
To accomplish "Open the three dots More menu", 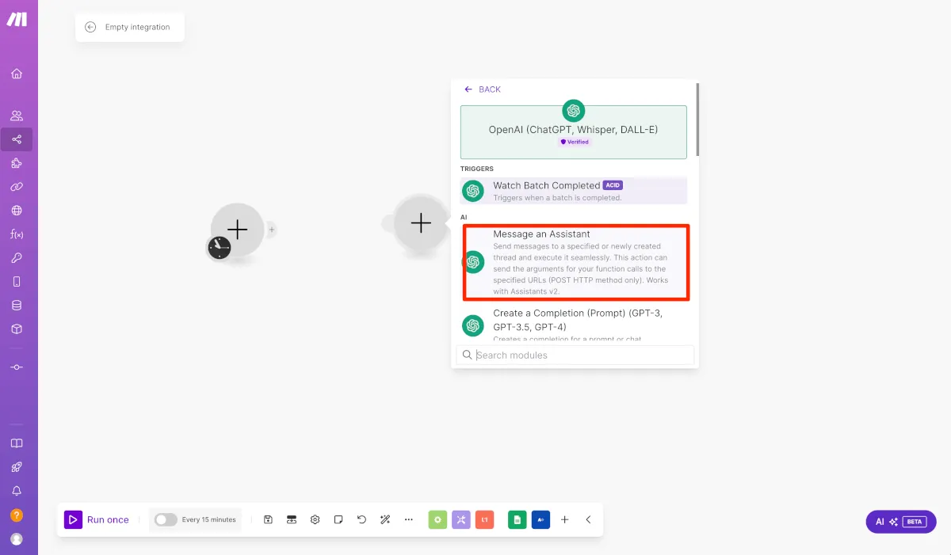I will pyautogui.click(x=409, y=519).
